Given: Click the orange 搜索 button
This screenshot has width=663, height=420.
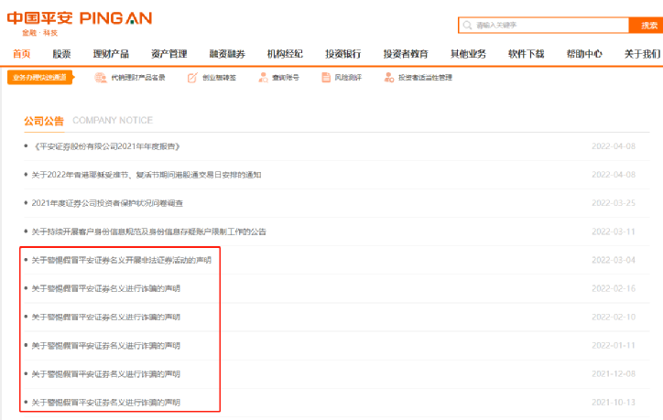Looking at the screenshot, I should click(x=647, y=26).
